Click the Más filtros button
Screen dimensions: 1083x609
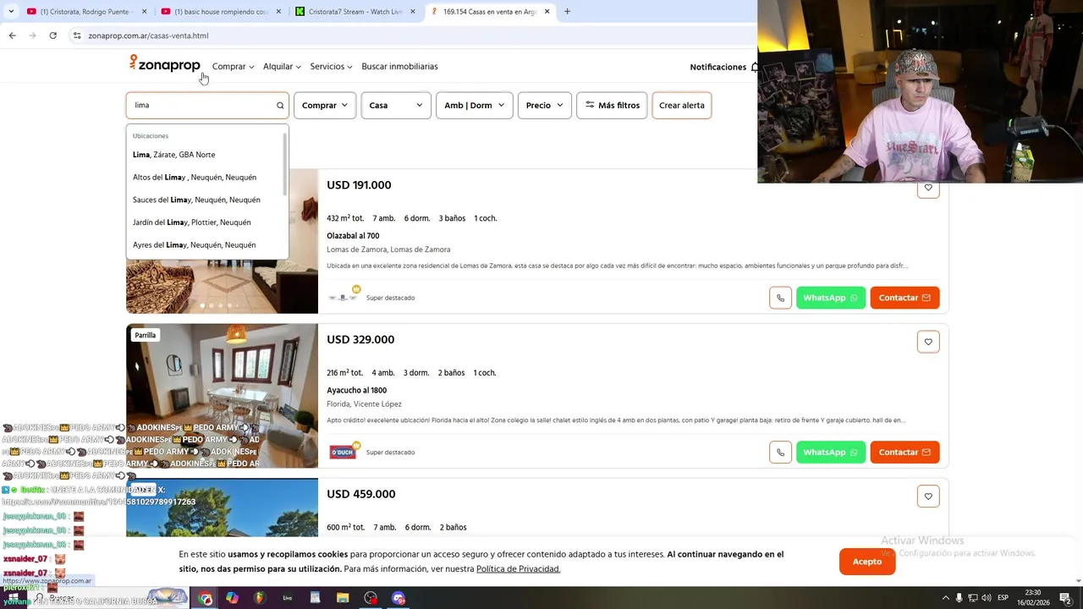612,105
